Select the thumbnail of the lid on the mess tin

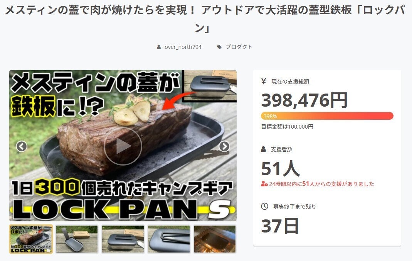[x=123, y=239]
